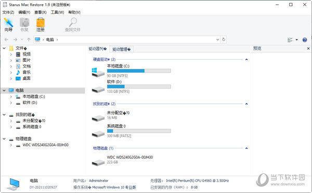Click the 电脑 breadcrumb in address bar

tap(50, 39)
